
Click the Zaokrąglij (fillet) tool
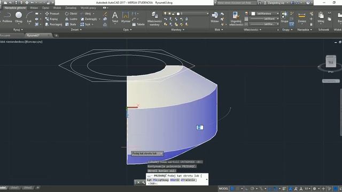[x=89, y=19]
